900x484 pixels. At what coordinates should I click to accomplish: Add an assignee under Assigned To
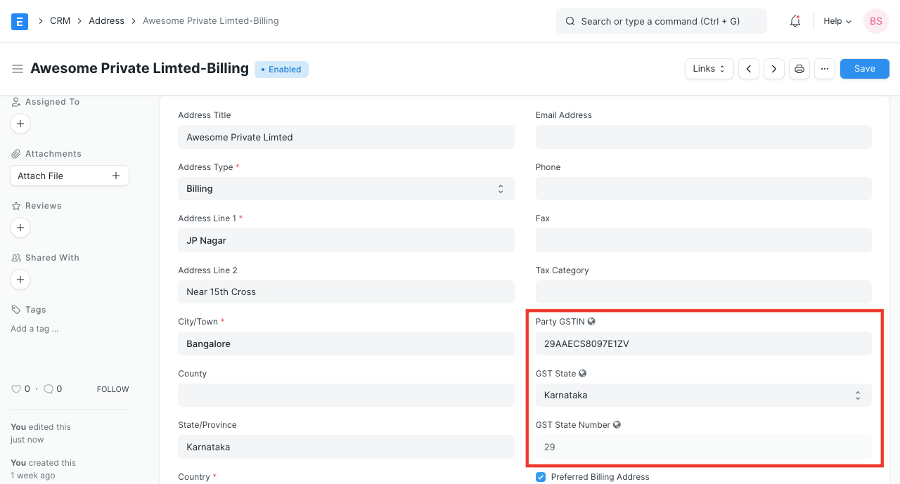(x=20, y=124)
